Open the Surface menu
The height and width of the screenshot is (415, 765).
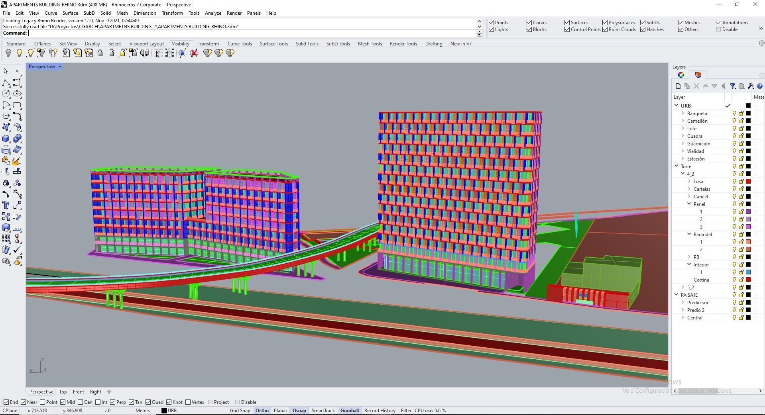70,13
